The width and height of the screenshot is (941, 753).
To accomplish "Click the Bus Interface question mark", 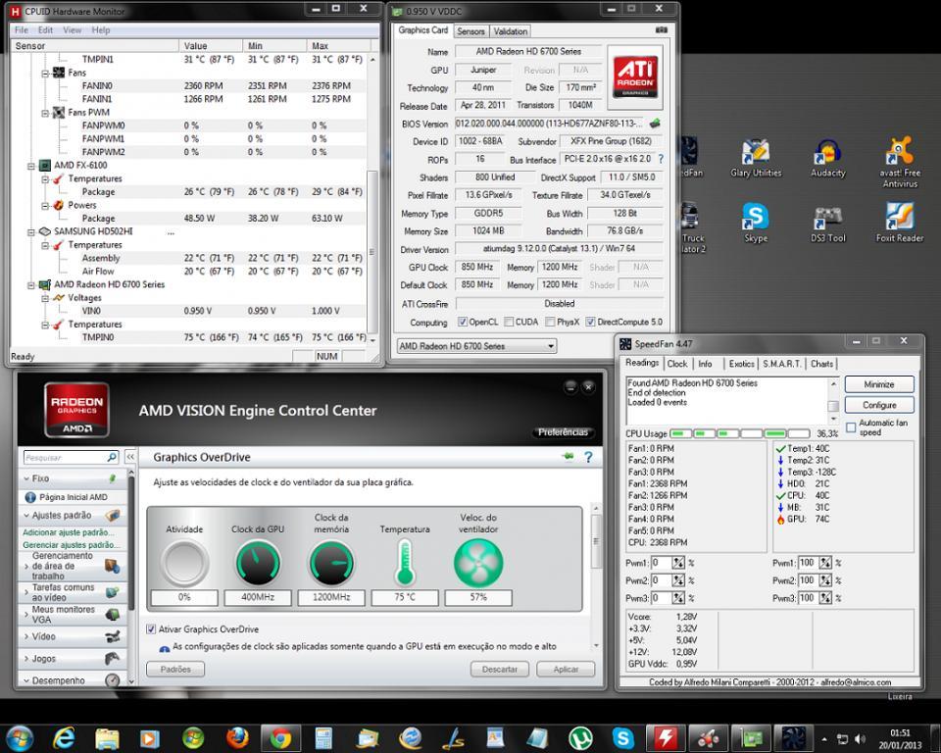I will click(x=661, y=159).
